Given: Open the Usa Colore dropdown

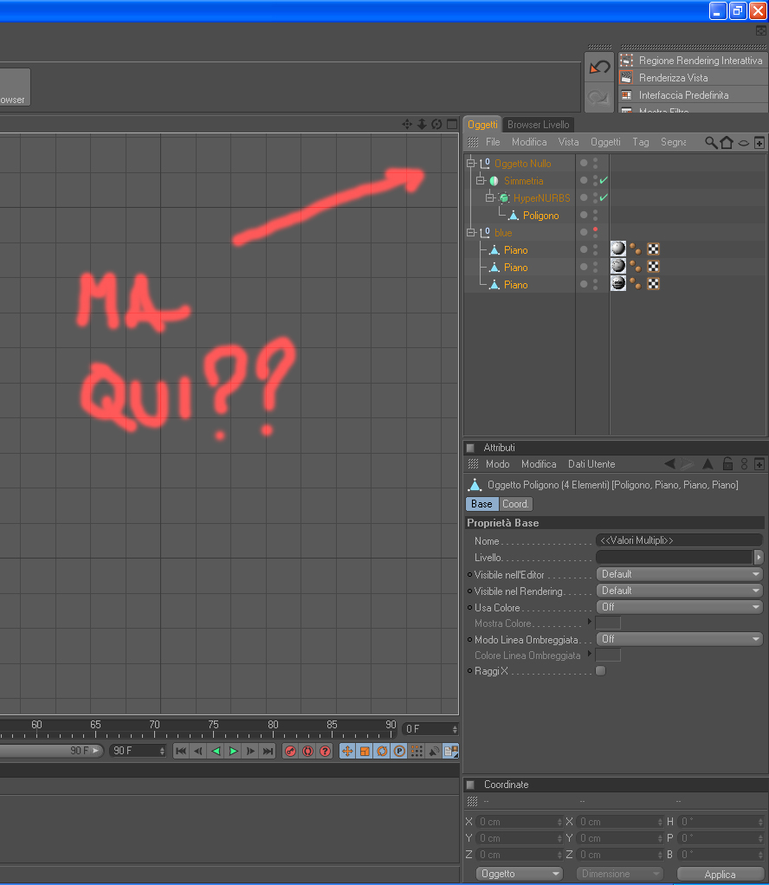Looking at the screenshot, I should 679,607.
